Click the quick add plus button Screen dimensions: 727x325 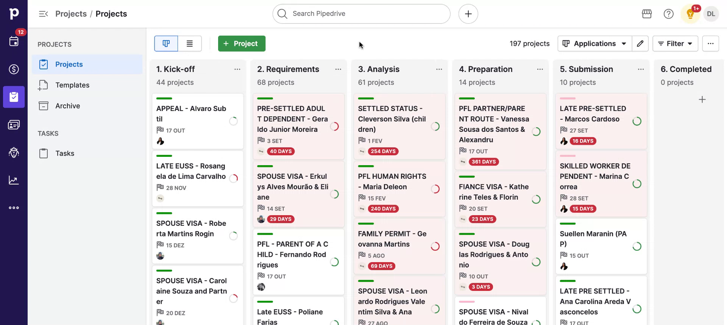468,14
